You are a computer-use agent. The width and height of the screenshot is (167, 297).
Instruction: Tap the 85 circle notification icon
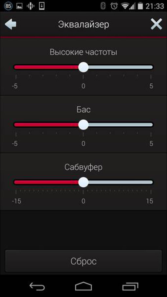pos(8,6)
